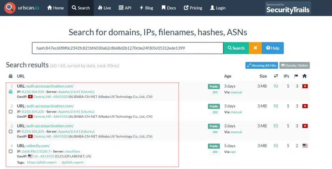Screen dimensions: 332x169
Task: Open auth.accessactivation.com link in row 1
Action: click(x=50, y=86)
